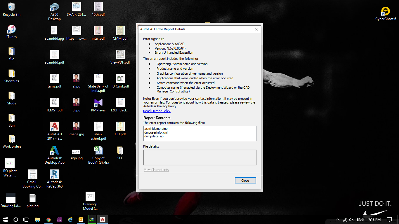399x224 pixels.
Task: Click inside the File details box
Action: pos(200,157)
